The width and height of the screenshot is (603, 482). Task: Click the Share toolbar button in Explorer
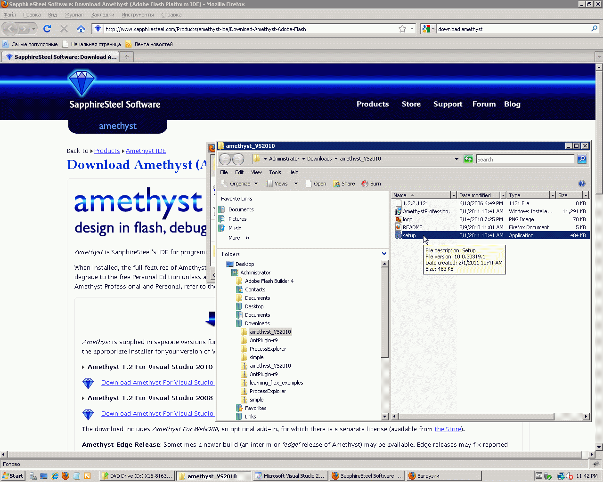click(344, 184)
